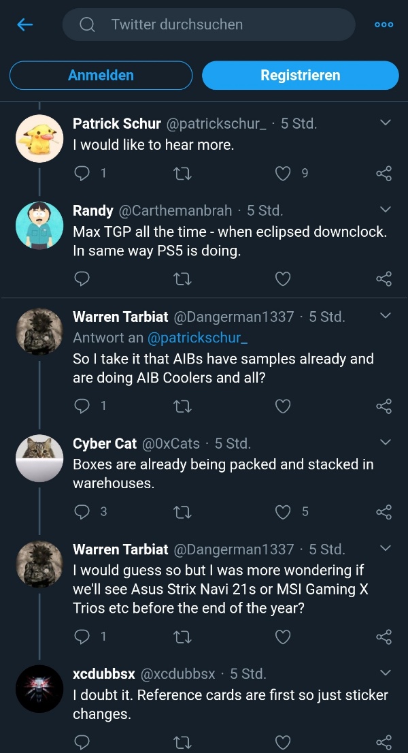Open chevron menu on Randy's tweet
The width and height of the screenshot is (408, 753).
(x=385, y=209)
